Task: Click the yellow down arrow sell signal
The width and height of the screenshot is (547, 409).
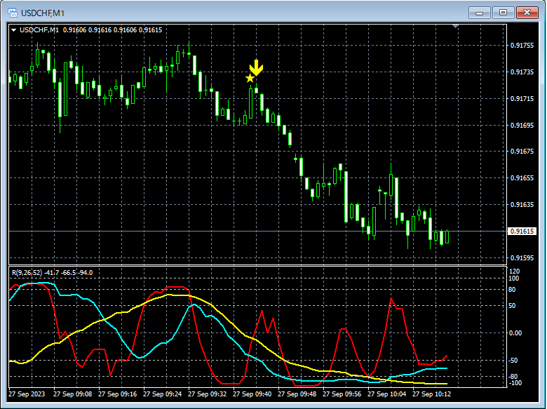Action: [257, 68]
